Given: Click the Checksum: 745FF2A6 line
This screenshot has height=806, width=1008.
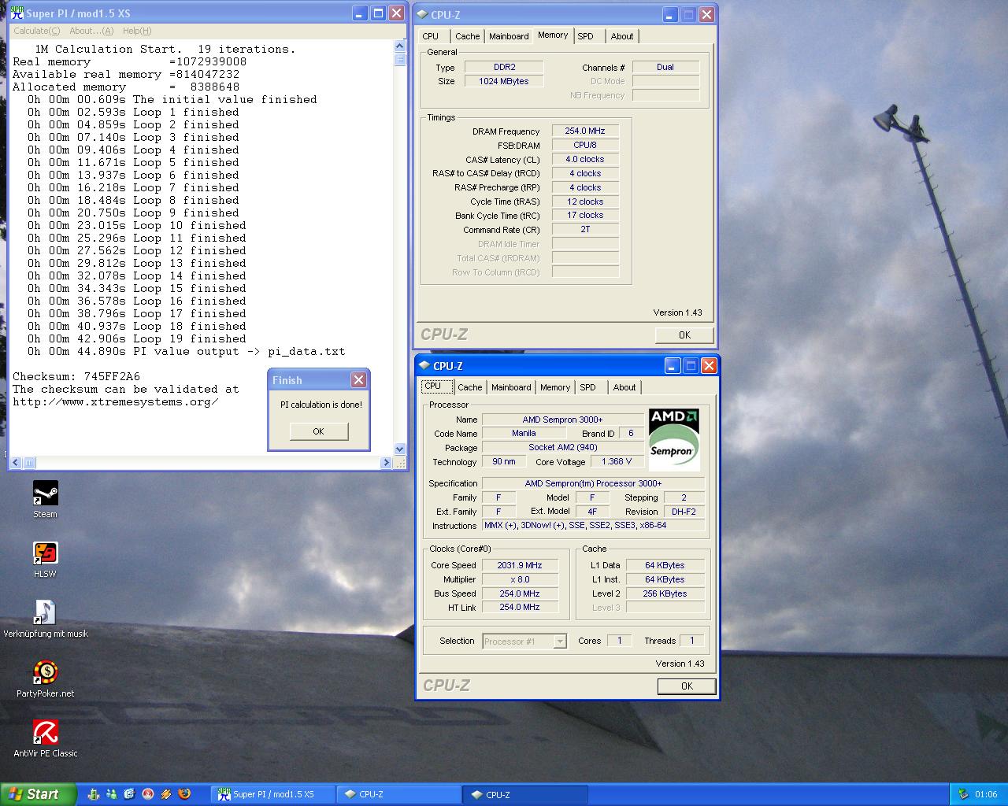Looking at the screenshot, I should point(76,376).
